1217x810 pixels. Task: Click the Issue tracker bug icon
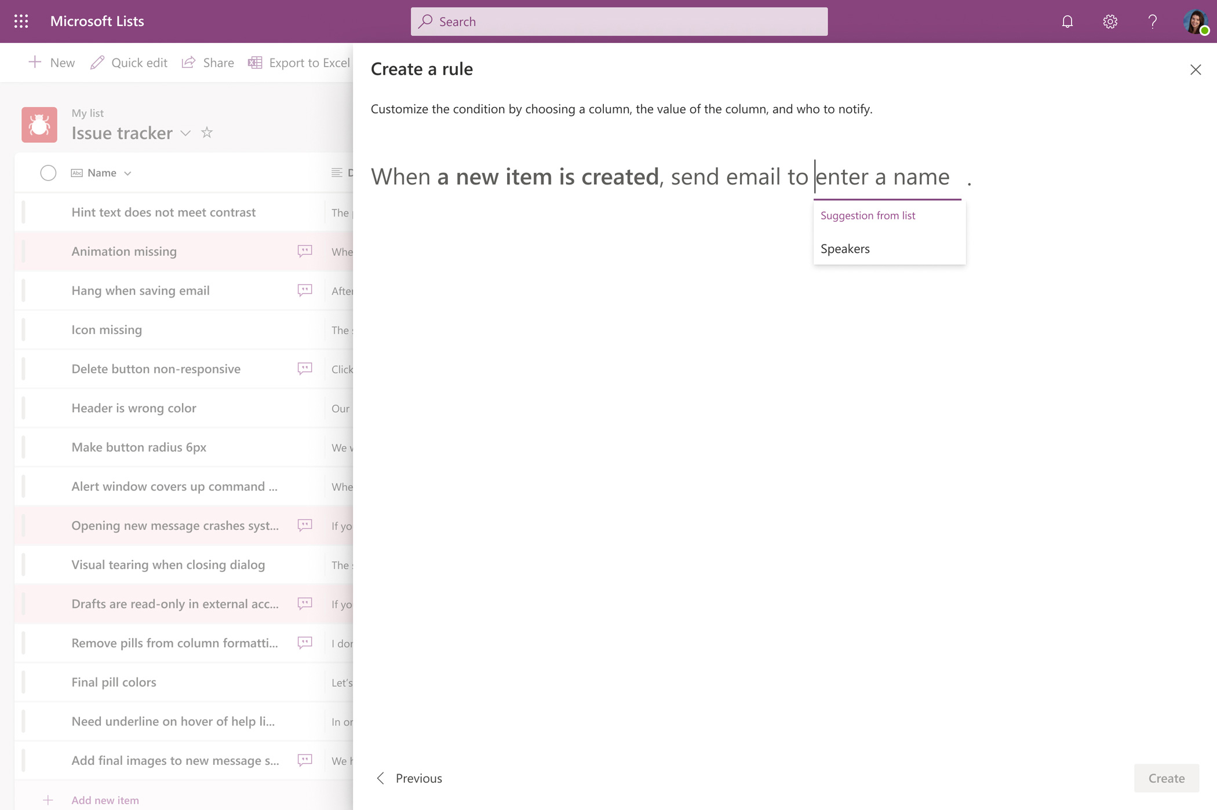[x=39, y=124]
